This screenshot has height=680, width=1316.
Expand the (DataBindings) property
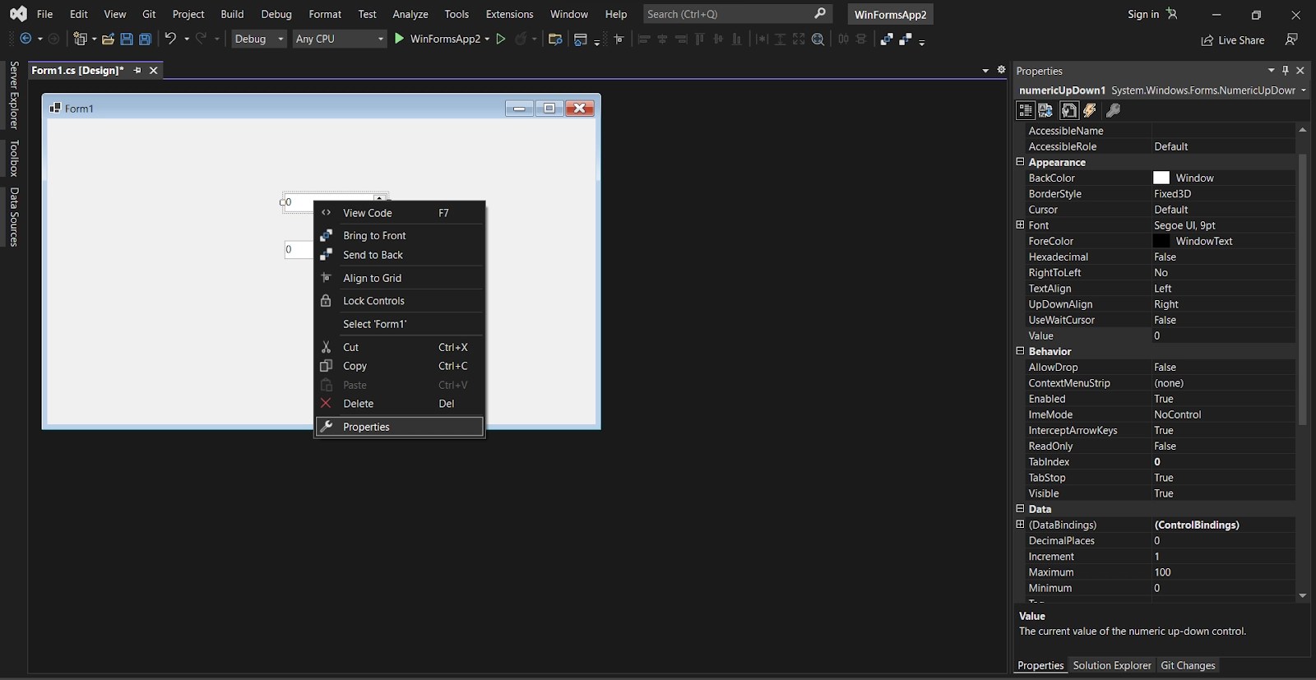[1020, 525]
